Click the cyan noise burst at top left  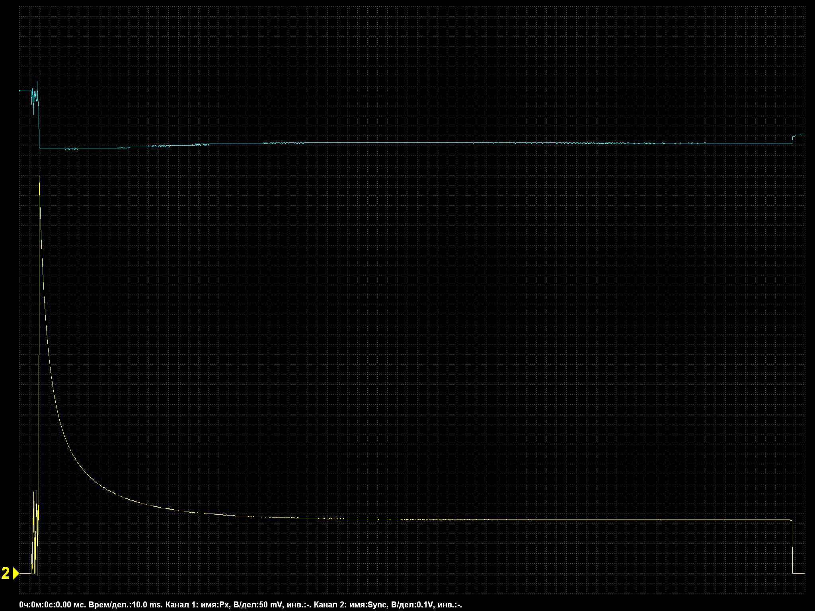click(35, 95)
